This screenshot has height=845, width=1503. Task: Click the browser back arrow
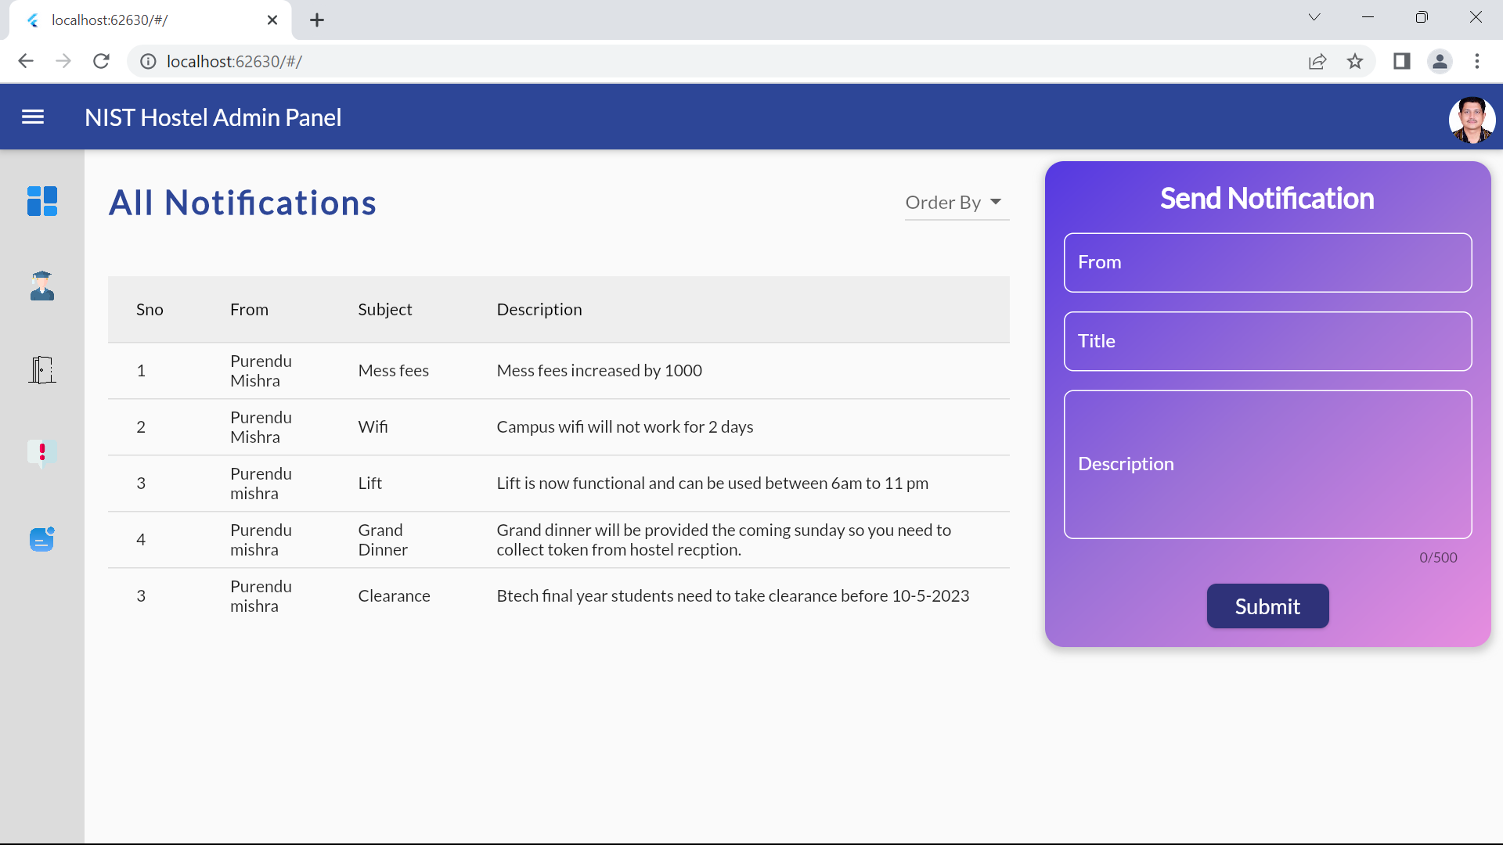(26, 61)
